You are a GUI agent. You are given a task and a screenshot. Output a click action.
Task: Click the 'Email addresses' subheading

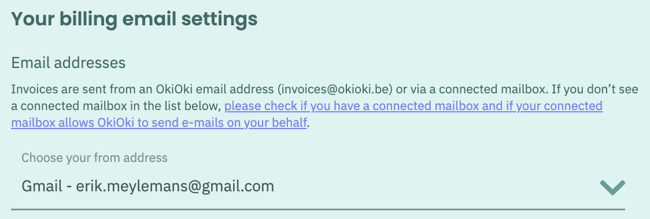coord(68,63)
